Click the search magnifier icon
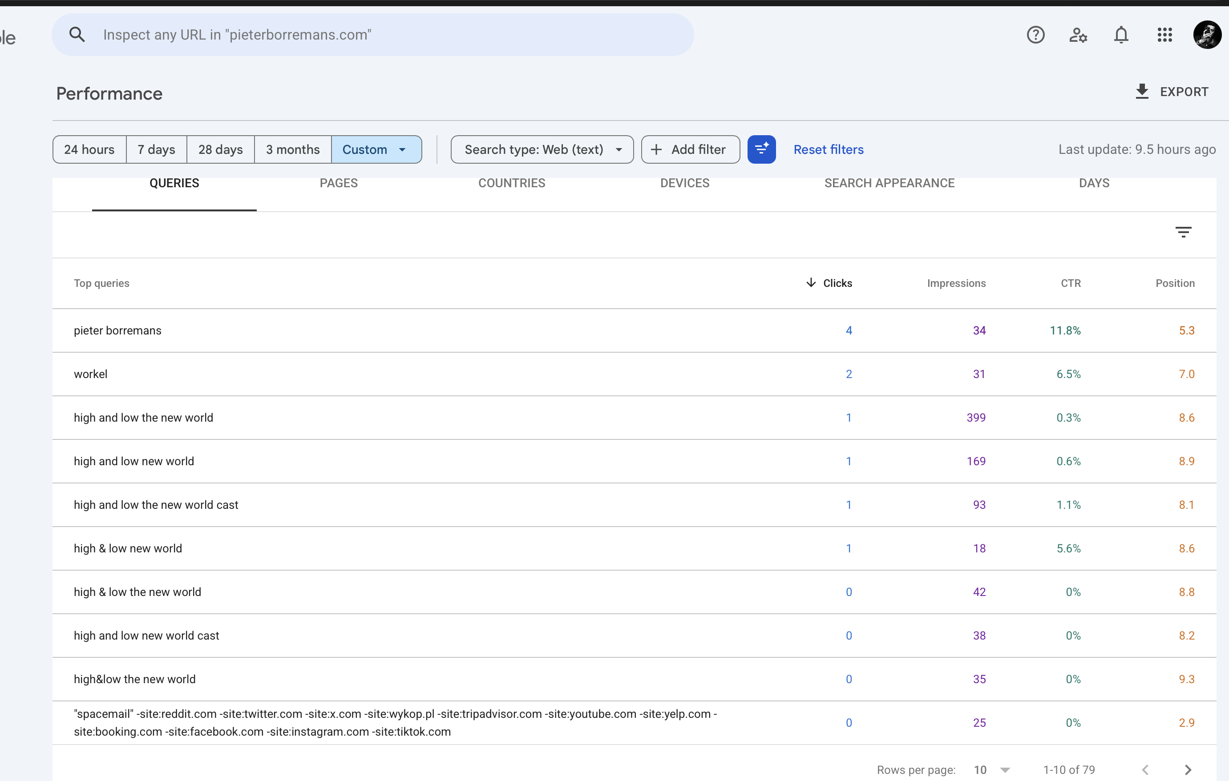The height and width of the screenshot is (781, 1229). point(77,35)
